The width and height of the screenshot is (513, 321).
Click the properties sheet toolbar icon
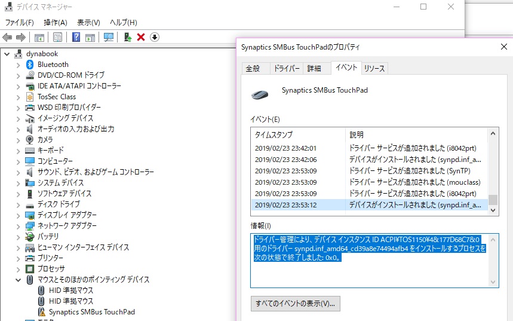coord(57,37)
